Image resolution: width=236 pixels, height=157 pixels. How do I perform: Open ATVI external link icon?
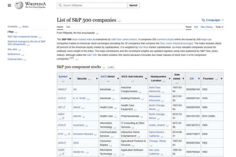click(69, 134)
